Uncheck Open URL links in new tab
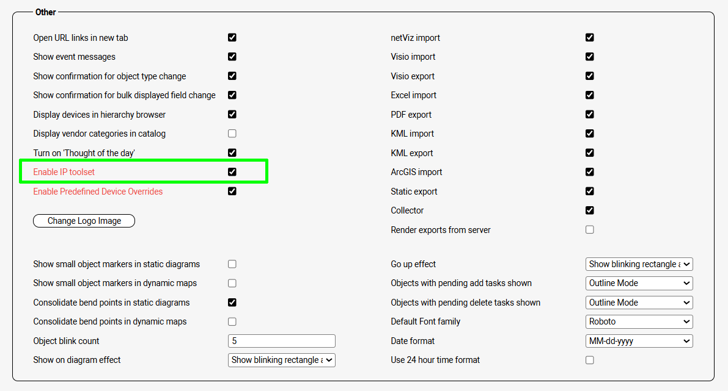This screenshot has height=391, width=728. click(x=232, y=37)
